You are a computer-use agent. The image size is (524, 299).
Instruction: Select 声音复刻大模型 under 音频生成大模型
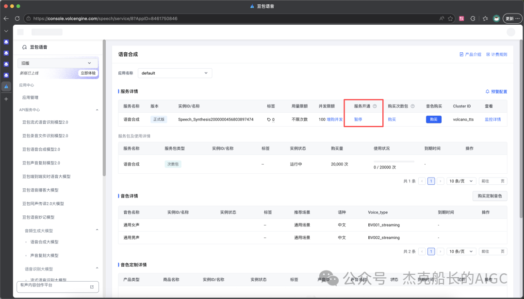[x=44, y=255]
